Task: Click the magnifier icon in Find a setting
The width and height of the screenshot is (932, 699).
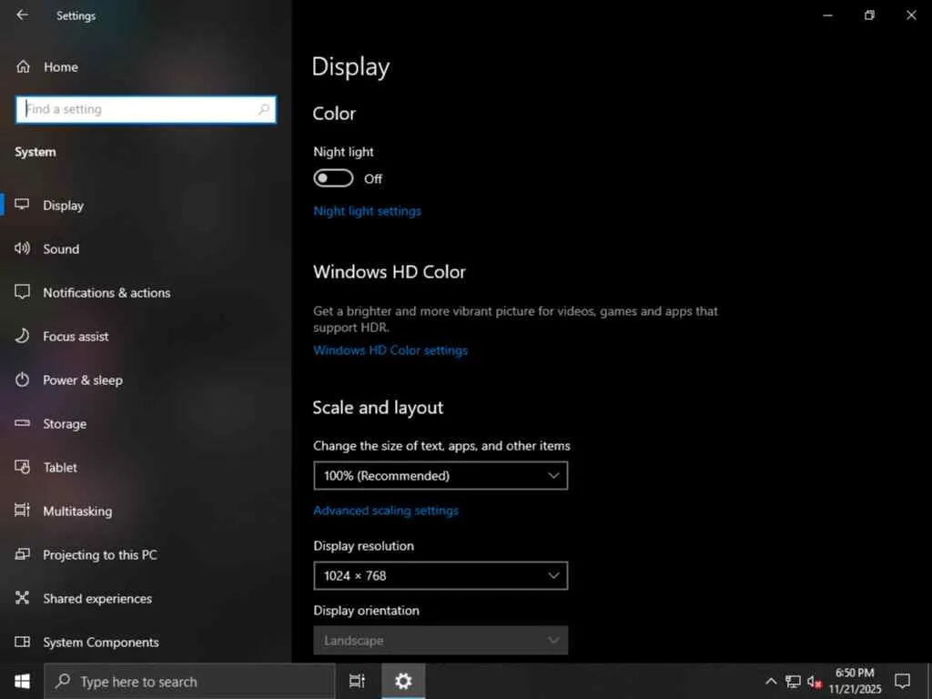Action: 264,109
